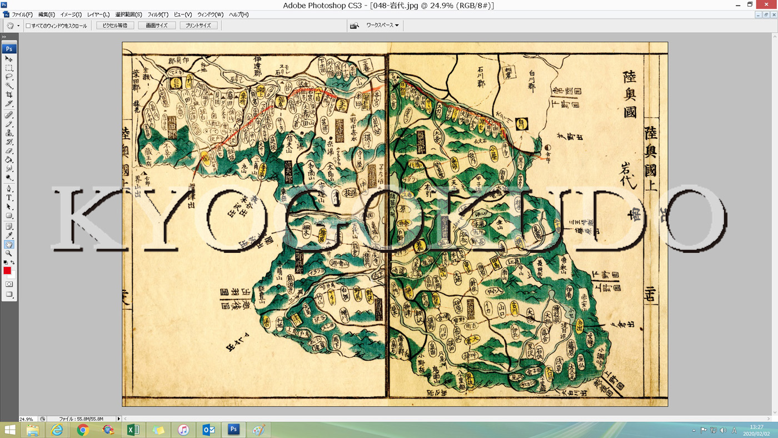The image size is (778, 438).
Task: Select the Zoom tool
Action: point(9,253)
